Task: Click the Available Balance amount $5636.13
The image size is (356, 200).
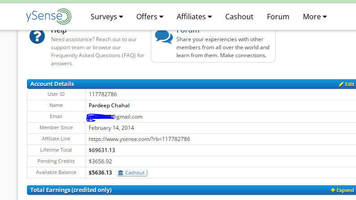Action: (x=101, y=173)
